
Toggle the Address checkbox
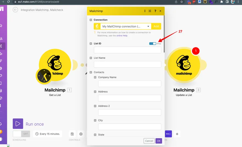click(95, 92)
